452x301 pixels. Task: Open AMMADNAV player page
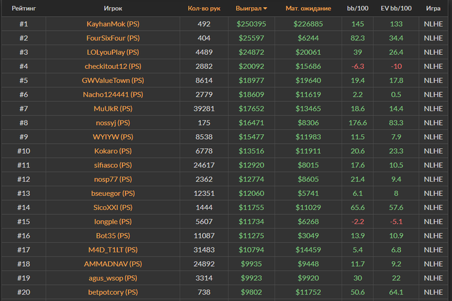point(106,264)
